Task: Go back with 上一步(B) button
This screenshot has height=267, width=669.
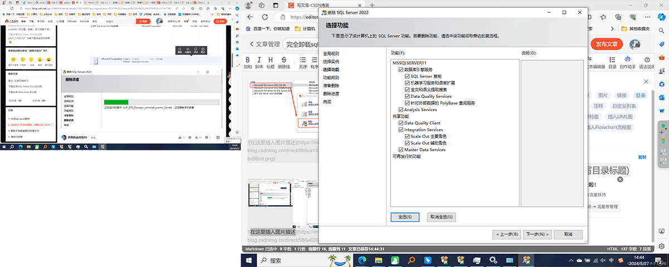Action: point(508,234)
